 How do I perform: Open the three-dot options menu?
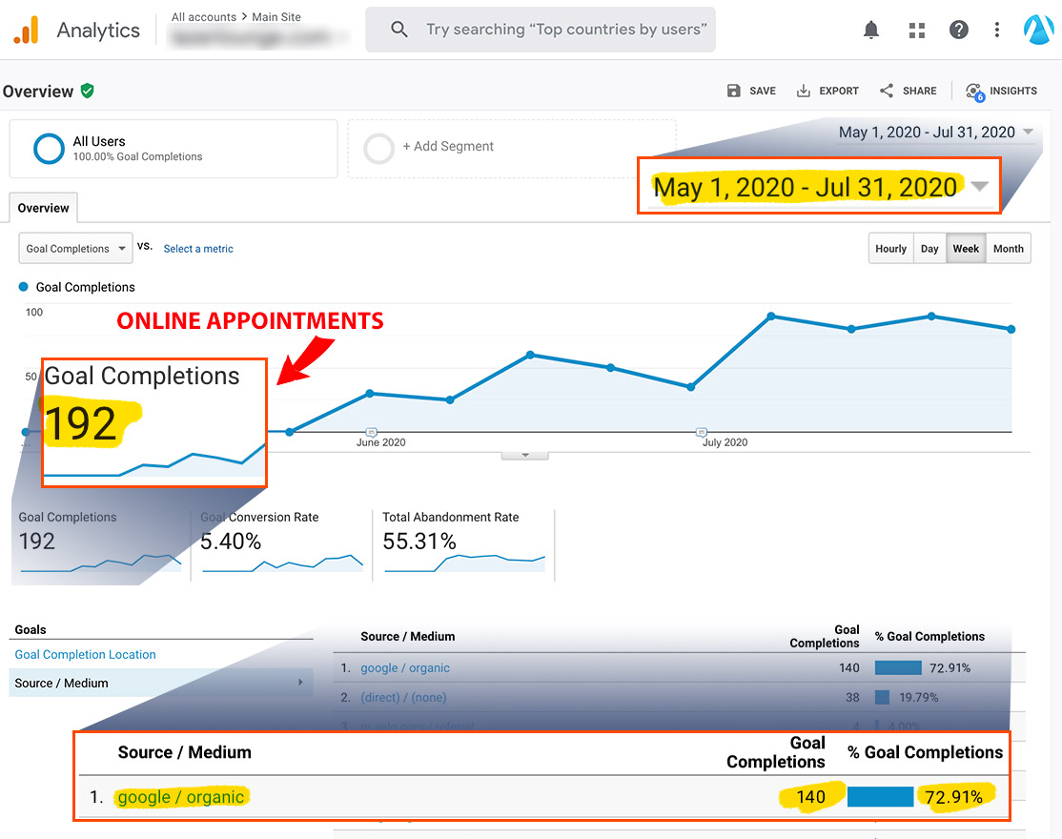996,30
